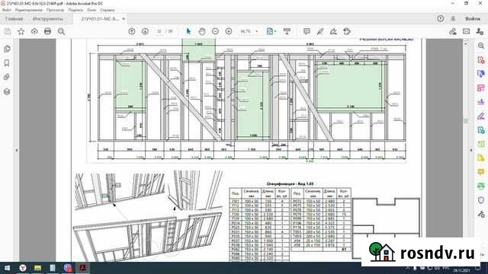Image resolution: width=488 pixels, height=274 pixels.
Task: Zoom in with the plus icon
Action: 229,31
